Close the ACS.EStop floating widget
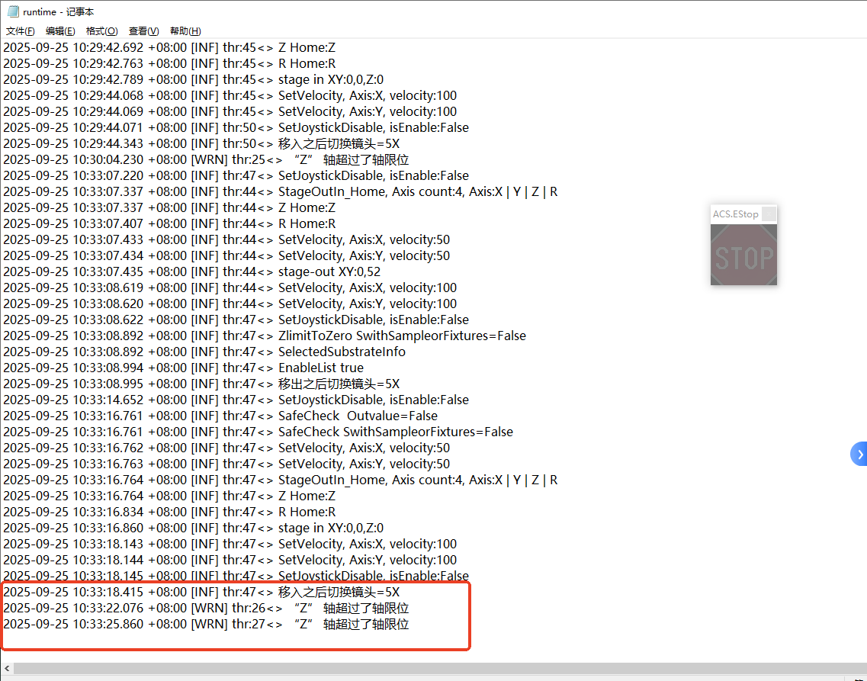This screenshot has width=867, height=681. point(769,214)
